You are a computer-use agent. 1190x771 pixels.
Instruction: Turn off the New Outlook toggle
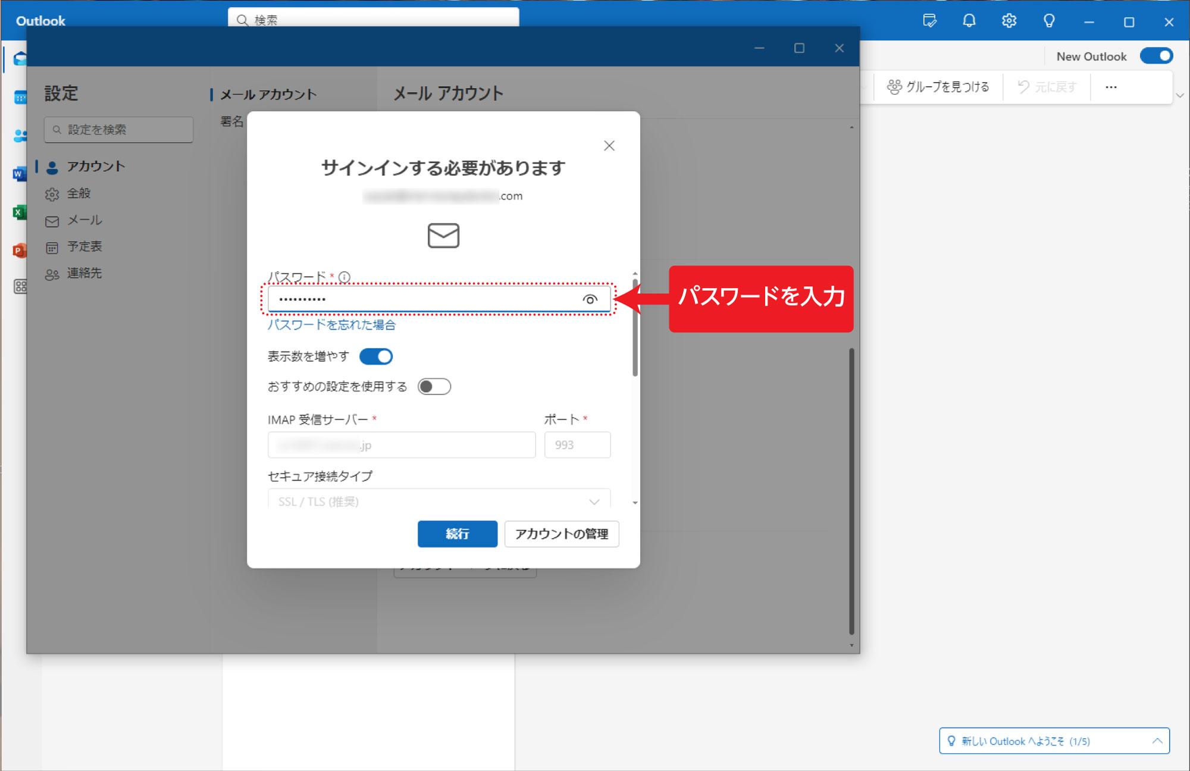pyautogui.click(x=1157, y=55)
